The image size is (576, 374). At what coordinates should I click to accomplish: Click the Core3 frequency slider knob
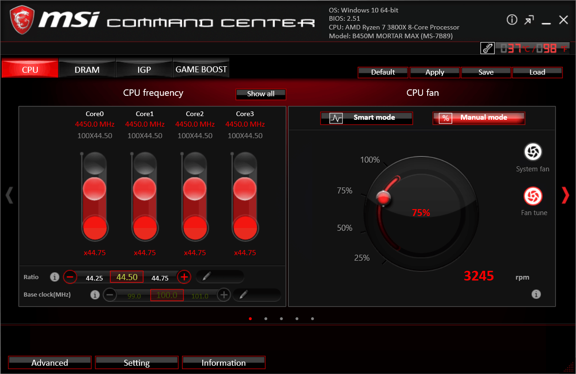coord(245,189)
